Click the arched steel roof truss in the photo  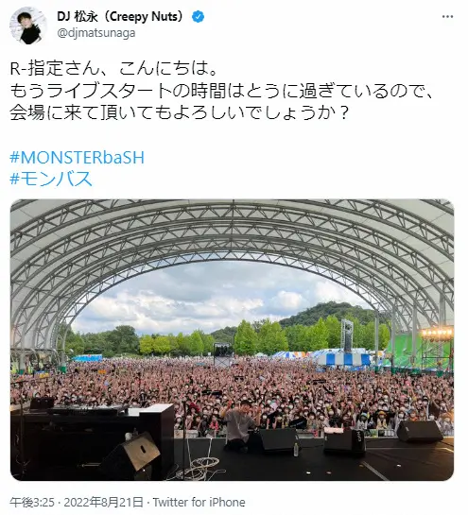(232, 236)
